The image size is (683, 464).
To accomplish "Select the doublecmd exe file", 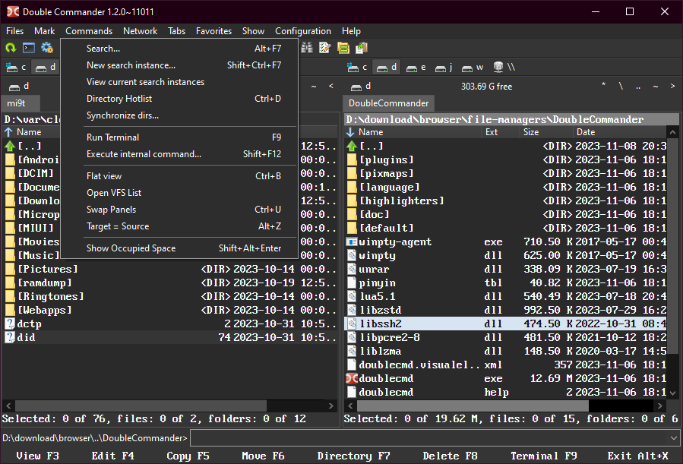I will click(x=386, y=378).
